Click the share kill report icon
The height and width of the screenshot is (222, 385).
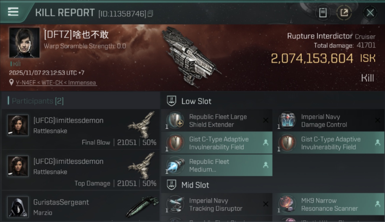pos(344,13)
